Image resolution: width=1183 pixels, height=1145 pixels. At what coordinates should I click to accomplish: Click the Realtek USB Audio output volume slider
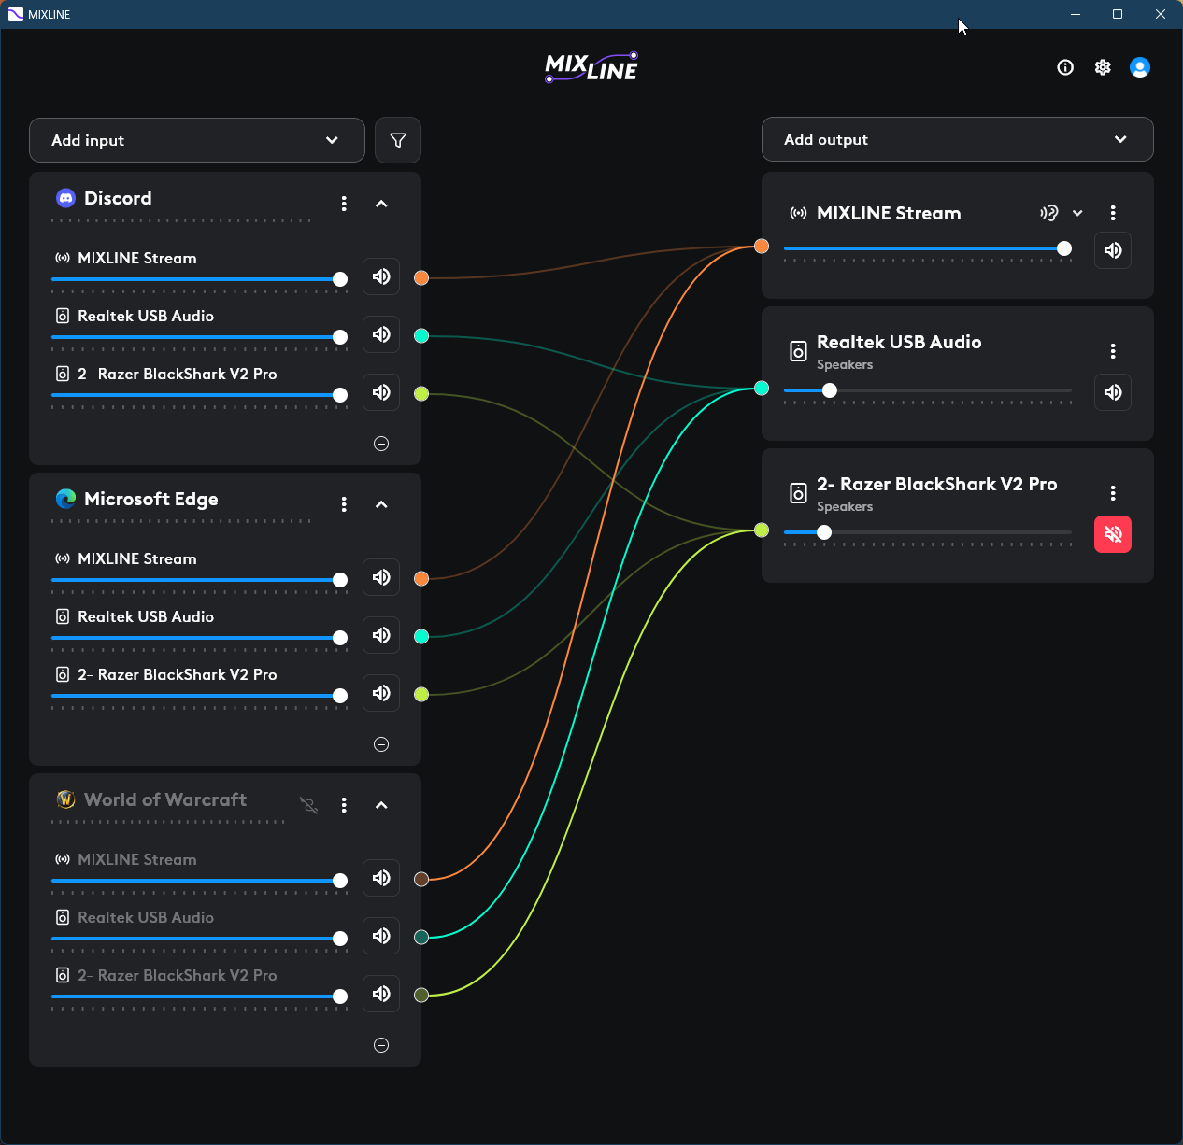927,390
